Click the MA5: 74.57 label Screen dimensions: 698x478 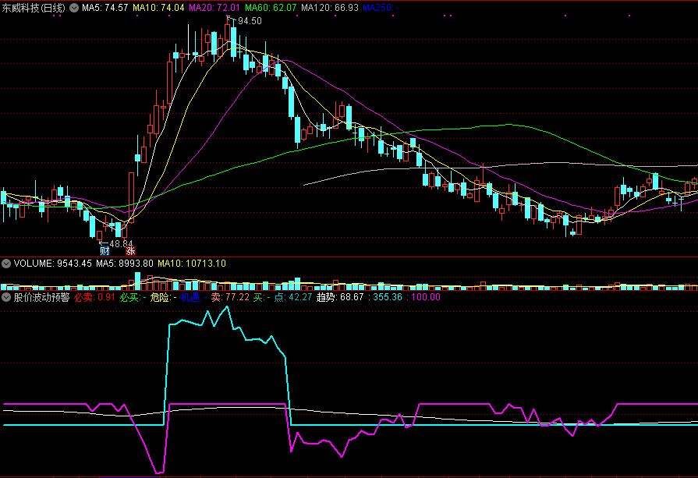[x=105, y=8]
